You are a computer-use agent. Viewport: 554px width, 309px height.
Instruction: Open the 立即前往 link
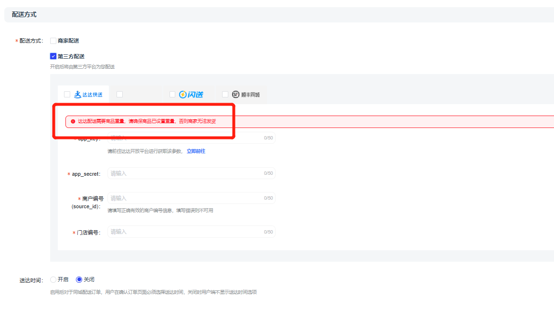pos(196,151)
